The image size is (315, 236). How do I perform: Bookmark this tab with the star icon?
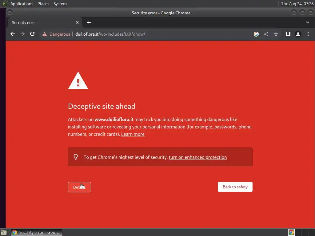(x=276, y=34)
